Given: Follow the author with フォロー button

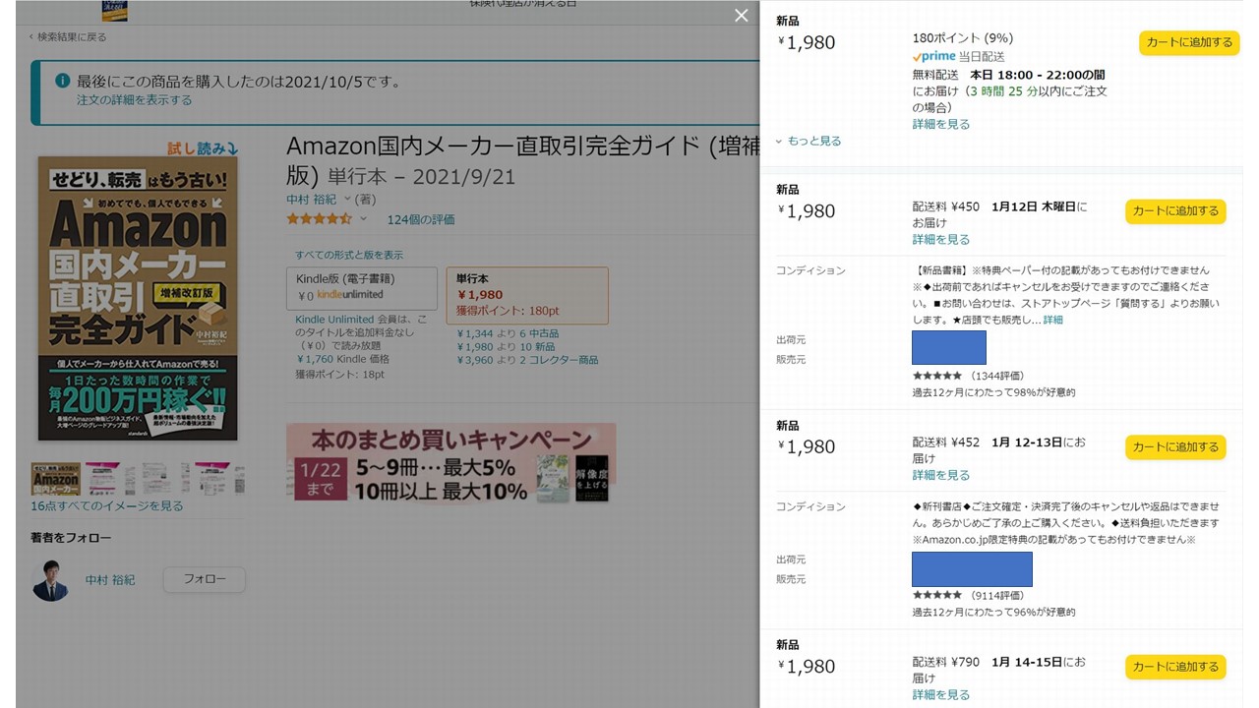Looking at the screenshot, I should click(x=204, y=579).
